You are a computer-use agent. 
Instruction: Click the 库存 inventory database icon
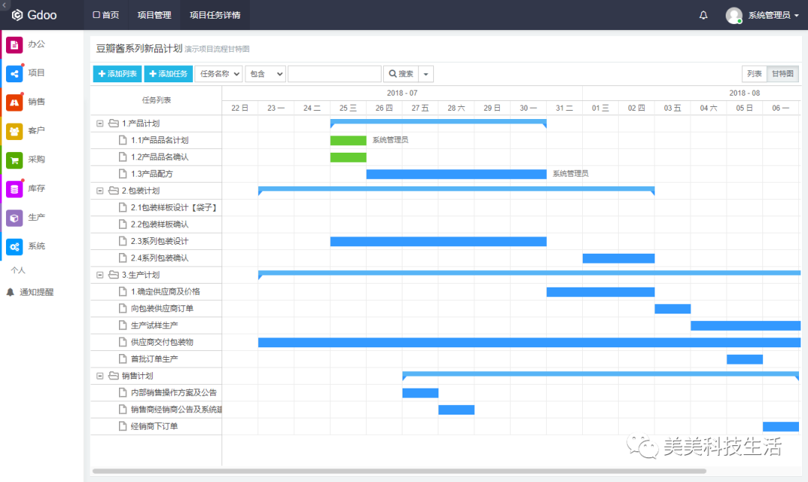[x=14, y=189]
